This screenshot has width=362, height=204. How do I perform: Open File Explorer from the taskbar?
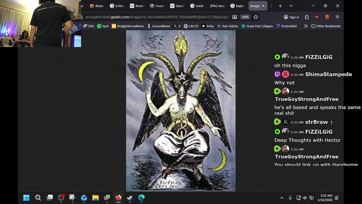pos(95,197)
